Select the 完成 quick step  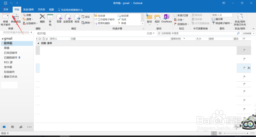tap(122, 19)
